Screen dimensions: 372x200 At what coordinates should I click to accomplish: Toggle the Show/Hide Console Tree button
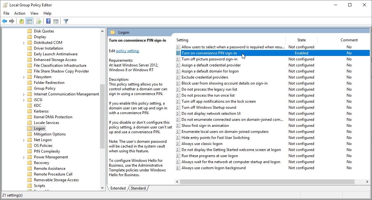(29, 21)
